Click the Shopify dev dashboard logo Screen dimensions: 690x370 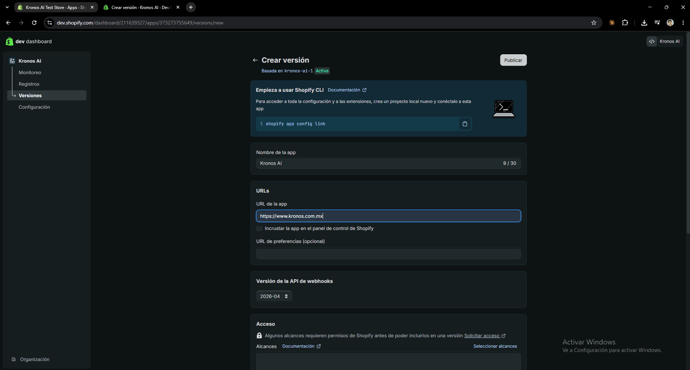click(9, 41)
